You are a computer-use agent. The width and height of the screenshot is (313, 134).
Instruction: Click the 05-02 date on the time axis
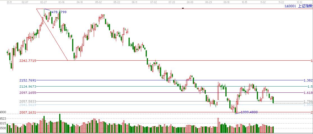point(98,2)
